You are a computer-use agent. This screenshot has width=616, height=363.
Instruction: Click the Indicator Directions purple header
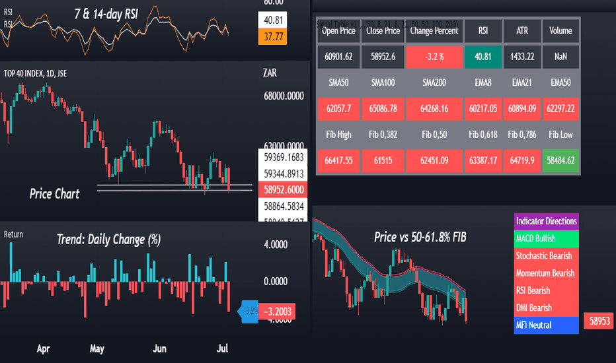(x=546, y=221)
